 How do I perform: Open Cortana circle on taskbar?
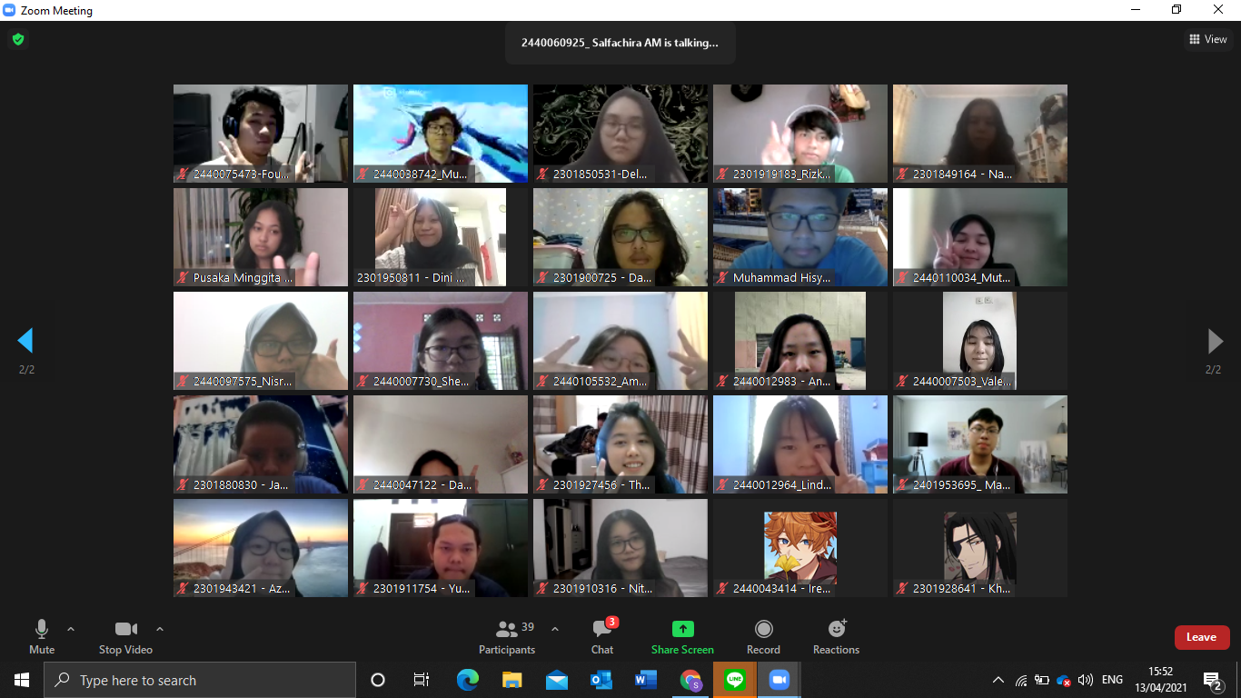click(378, 680)
